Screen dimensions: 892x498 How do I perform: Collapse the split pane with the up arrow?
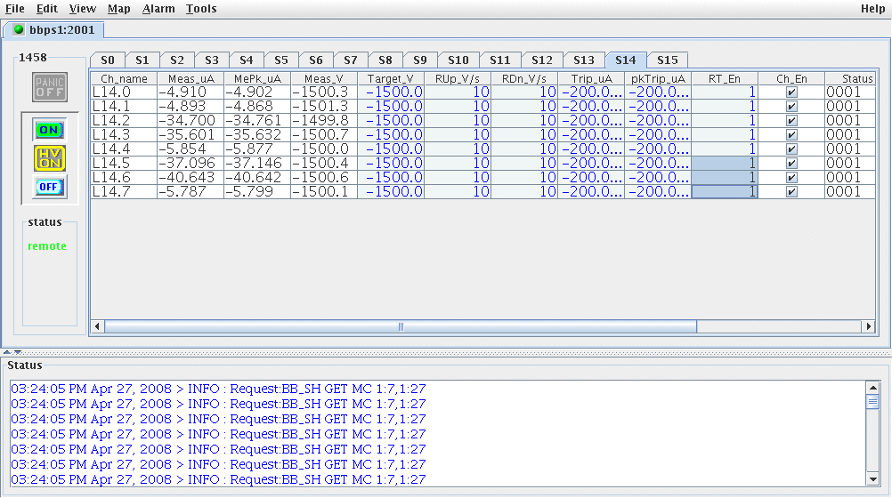[7, 352]
